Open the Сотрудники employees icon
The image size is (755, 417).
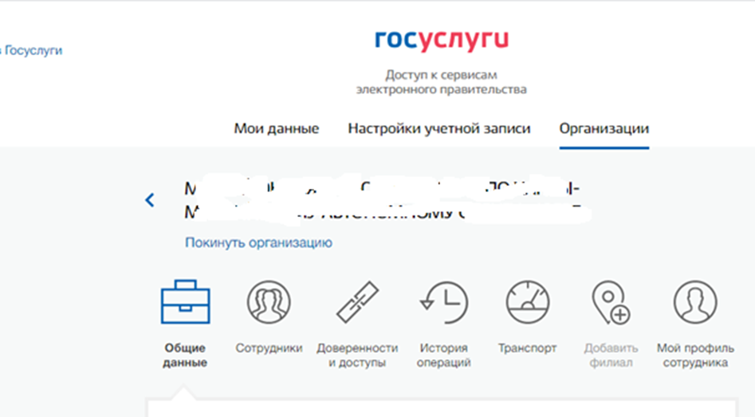pyautogui.click(x=269, y=302)
